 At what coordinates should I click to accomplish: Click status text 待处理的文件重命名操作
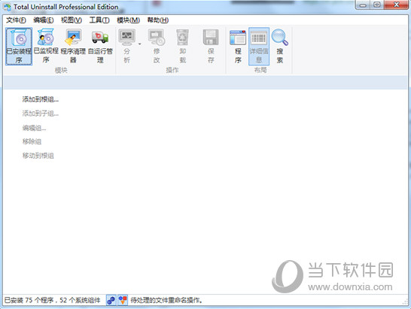point(166,300)
